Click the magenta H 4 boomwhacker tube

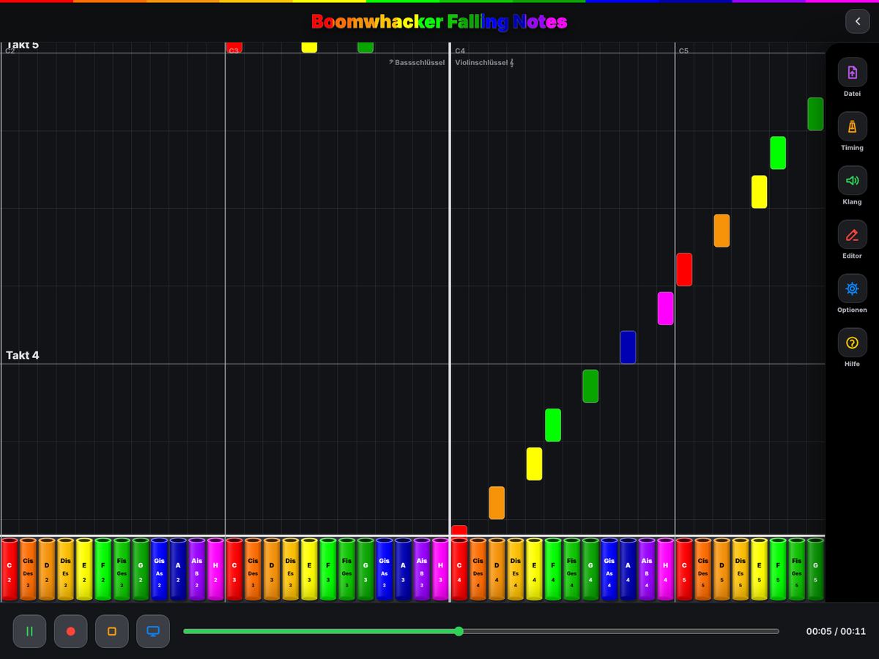pyautogui.click(x=665, y=570)
